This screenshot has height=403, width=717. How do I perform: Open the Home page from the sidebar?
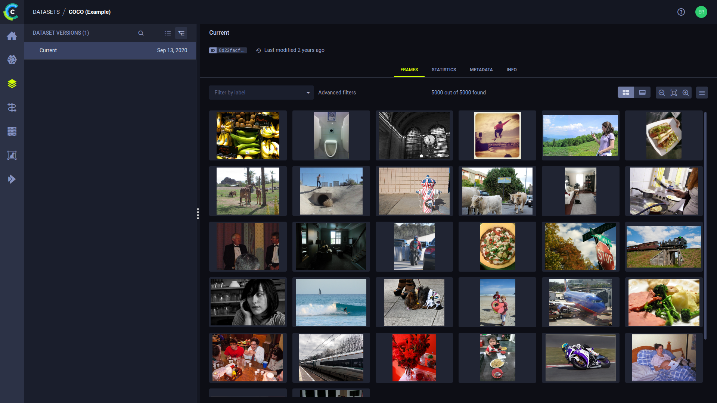click(12, 36)
